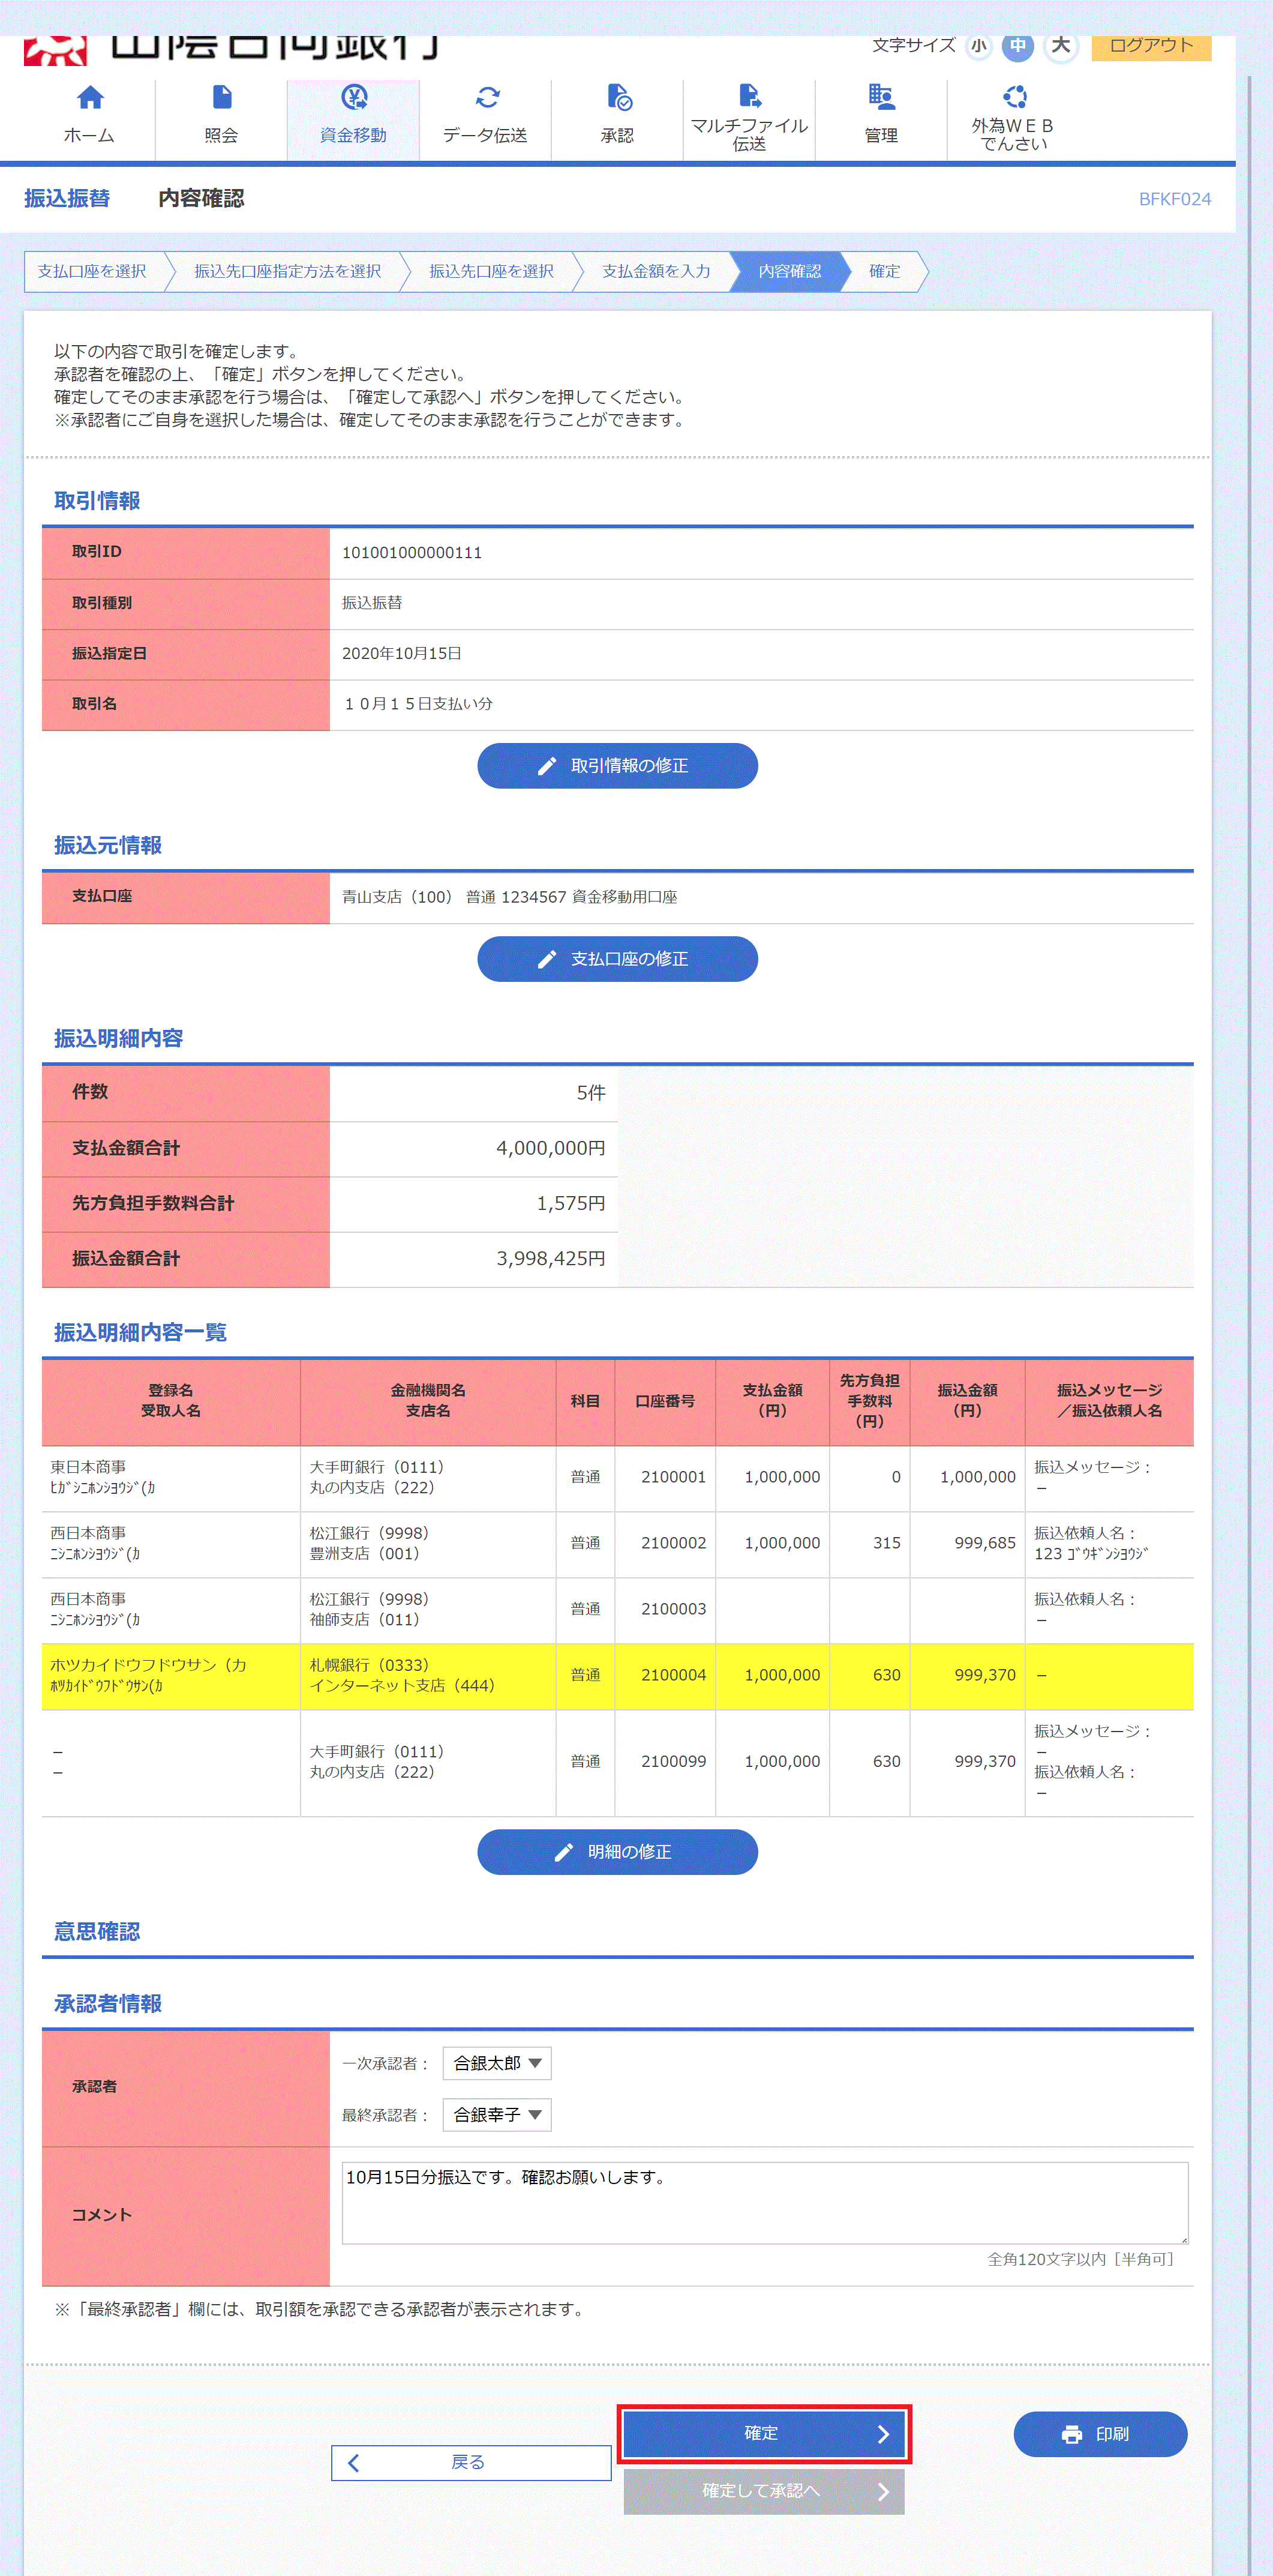Click the 戻る button label
Screen dimensions: 1273x2576
coord(468,2462)
